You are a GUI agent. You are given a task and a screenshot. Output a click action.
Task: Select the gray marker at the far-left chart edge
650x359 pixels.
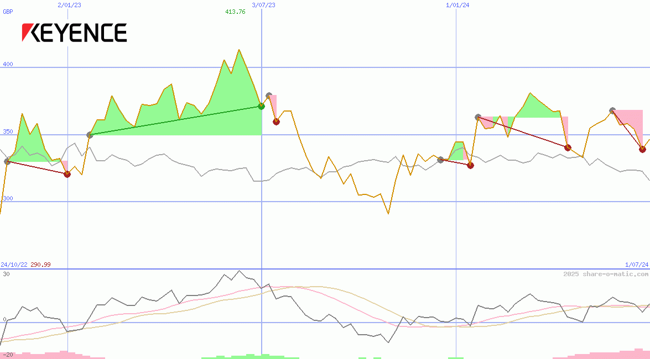click(7, 161)
